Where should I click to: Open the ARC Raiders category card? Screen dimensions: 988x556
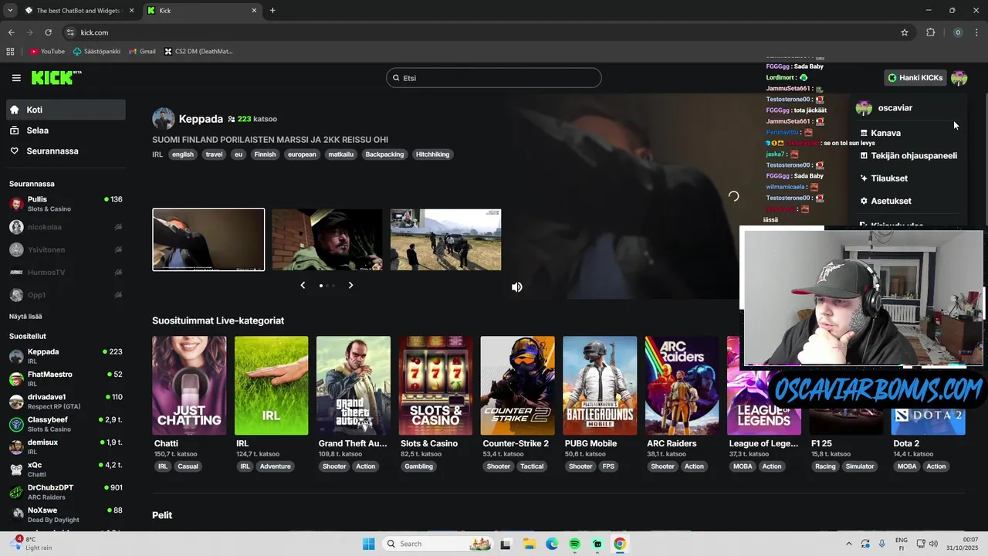[682, 385]
